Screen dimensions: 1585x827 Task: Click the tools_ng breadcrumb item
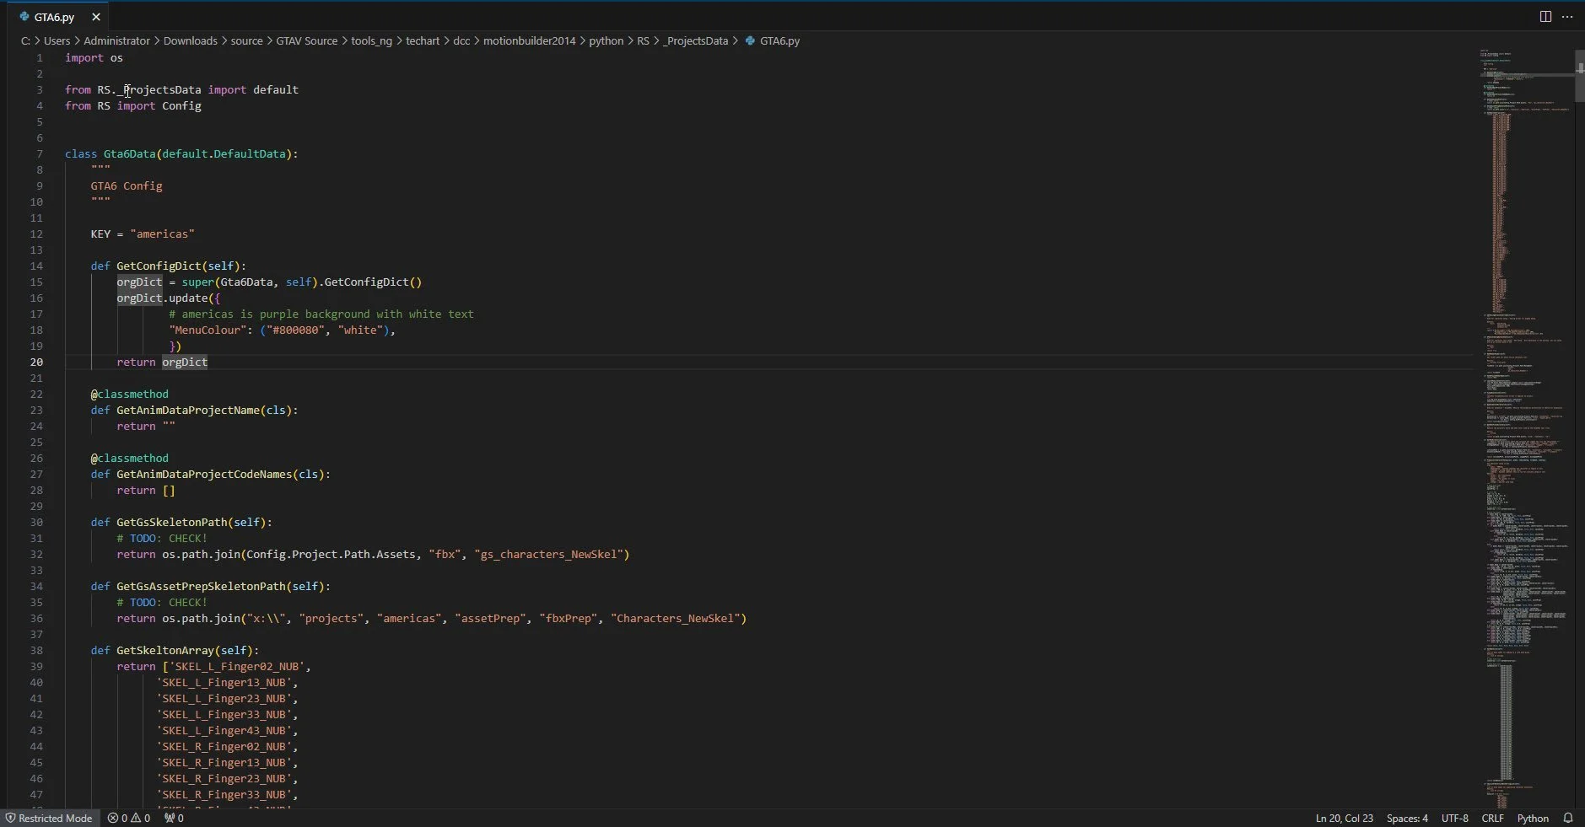(371, 40)
